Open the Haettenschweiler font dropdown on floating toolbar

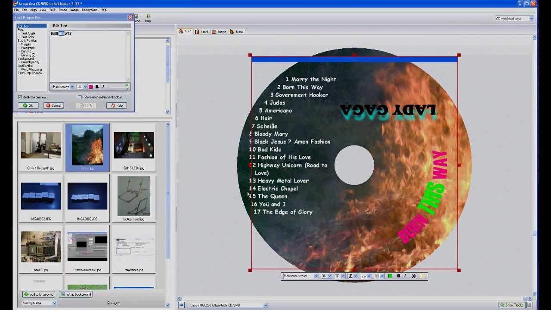[316, 276]
